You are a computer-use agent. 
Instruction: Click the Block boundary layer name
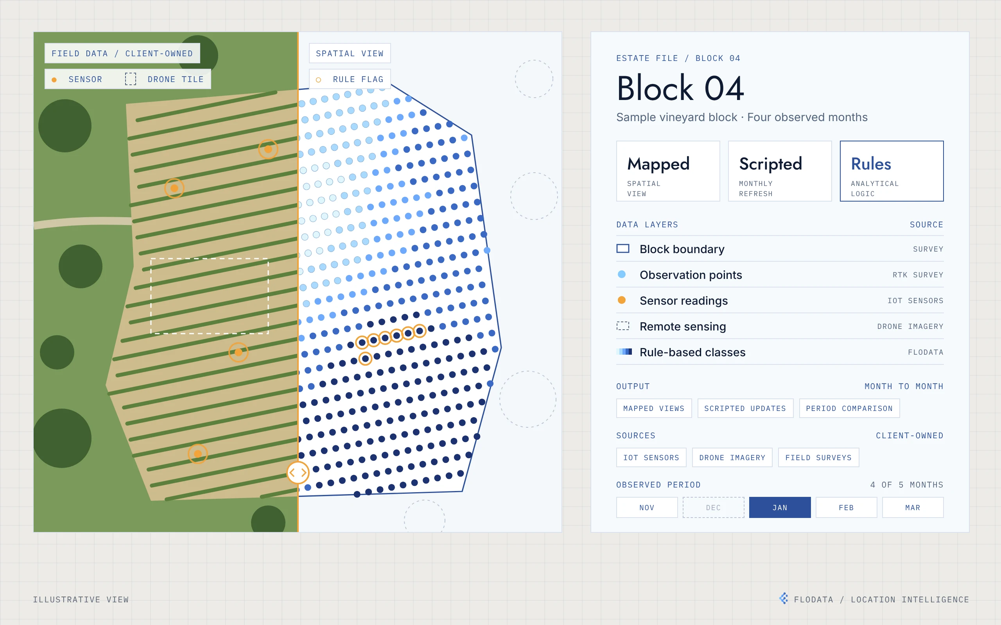coord(682,249)
